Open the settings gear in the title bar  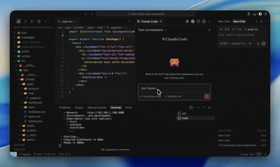(x=266, y=14)
